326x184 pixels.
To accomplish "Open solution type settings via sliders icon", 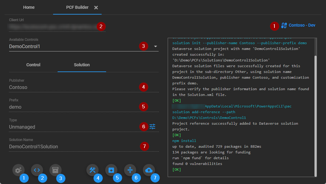I will [152, 126].
